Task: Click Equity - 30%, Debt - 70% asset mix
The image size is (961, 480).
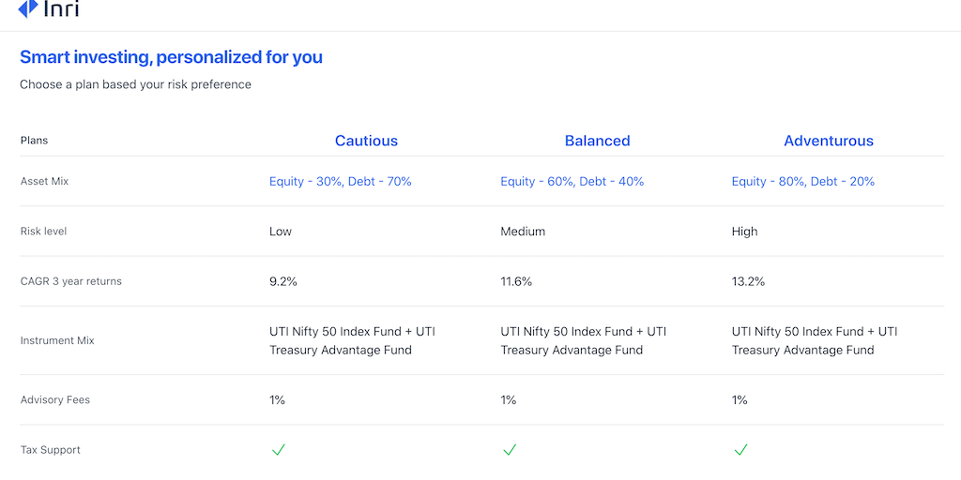Action: [341, 181]
